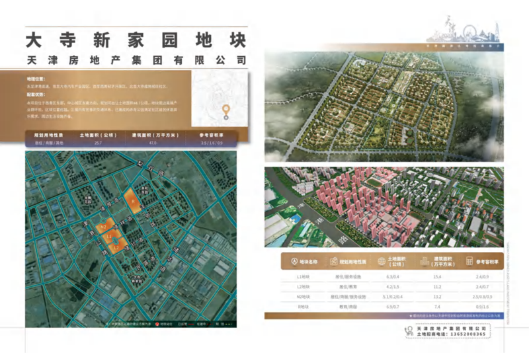Screen dimensions: 529x353
Task: Click the phone number 13652008365
Action: pos(468,334)
